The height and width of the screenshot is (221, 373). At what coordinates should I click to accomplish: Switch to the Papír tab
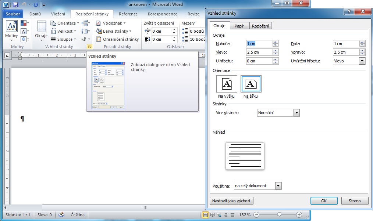click(239, 26)
